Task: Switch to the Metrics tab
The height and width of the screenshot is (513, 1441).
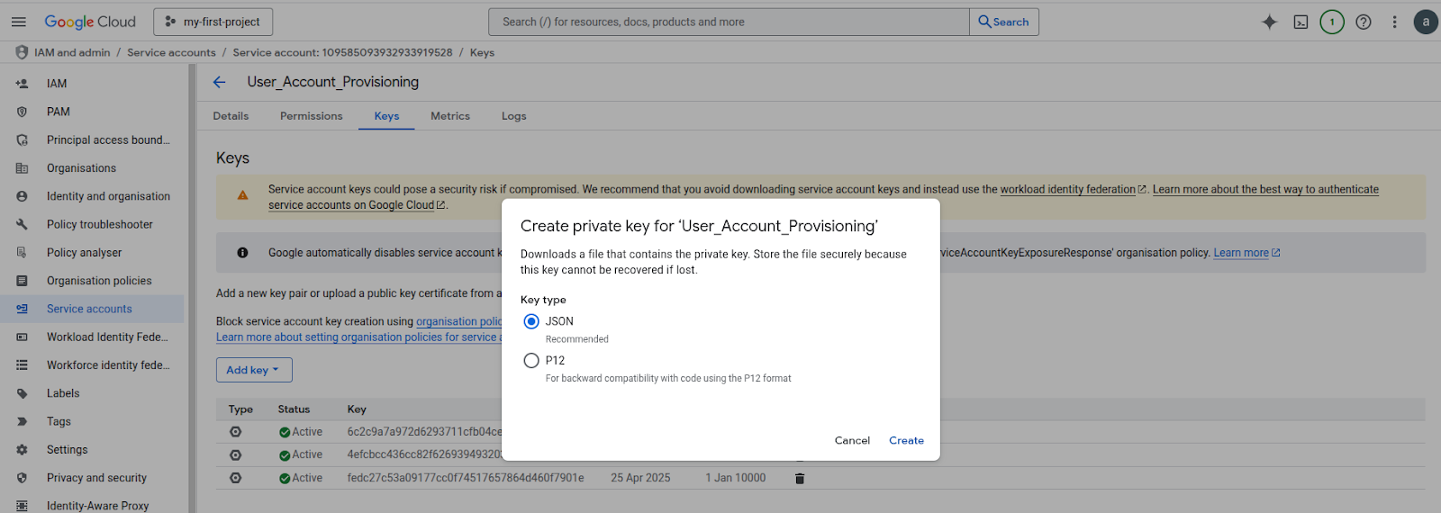Action: pyautogui.click(x=450, y=116)
